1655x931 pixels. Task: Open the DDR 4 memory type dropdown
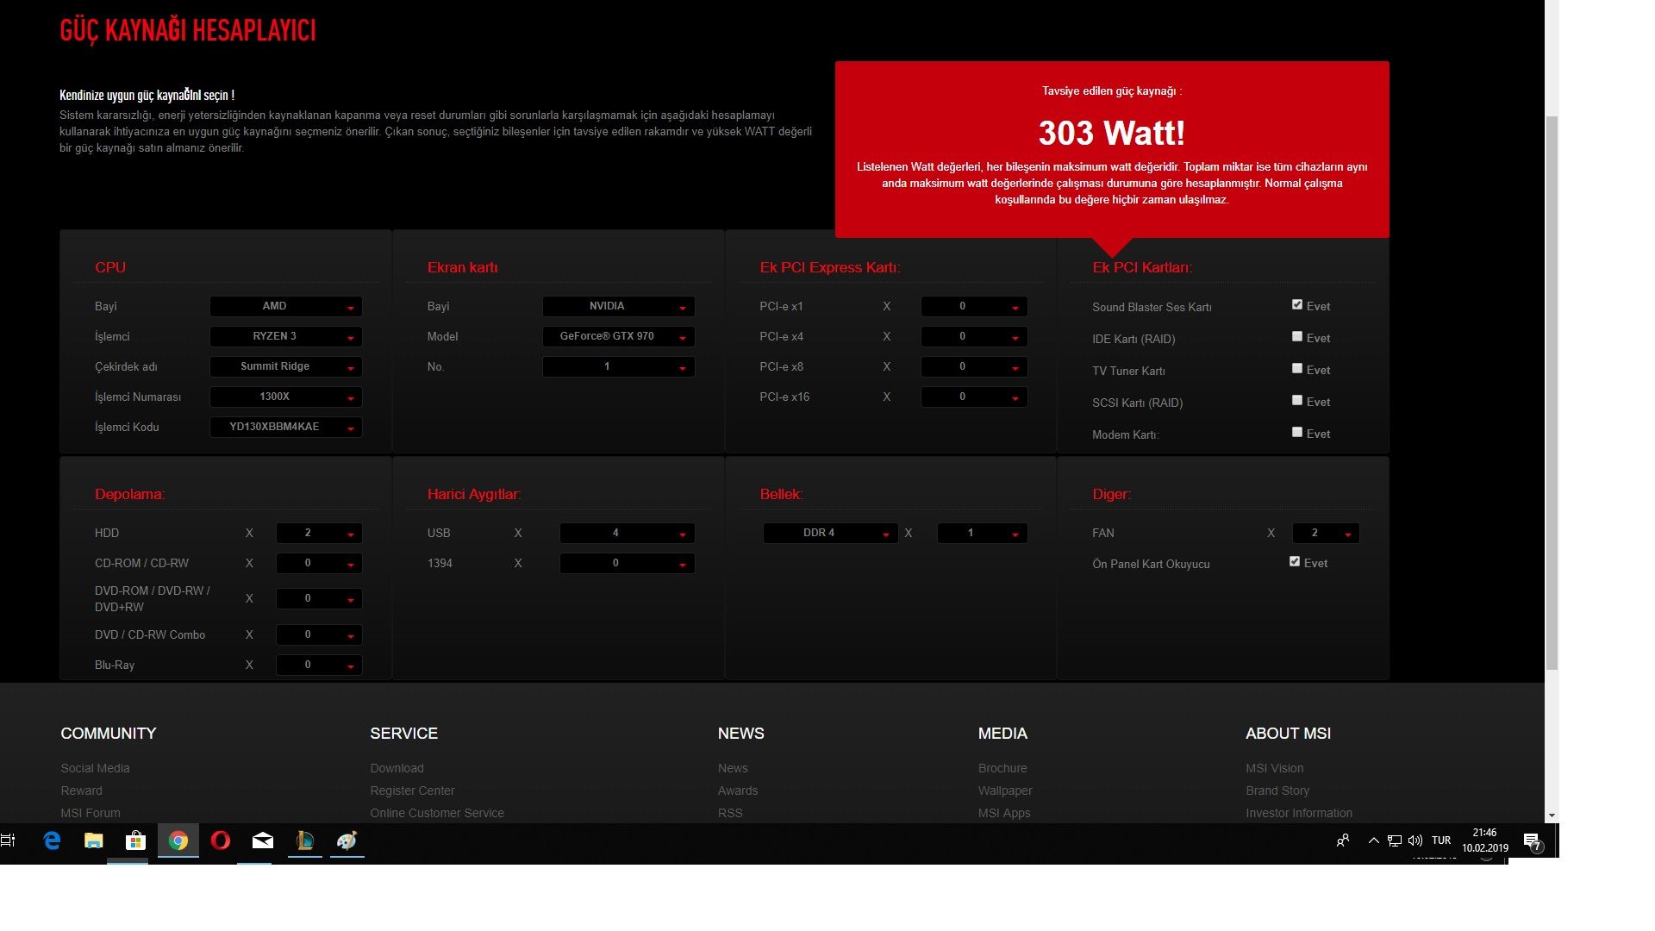(829, 534)
